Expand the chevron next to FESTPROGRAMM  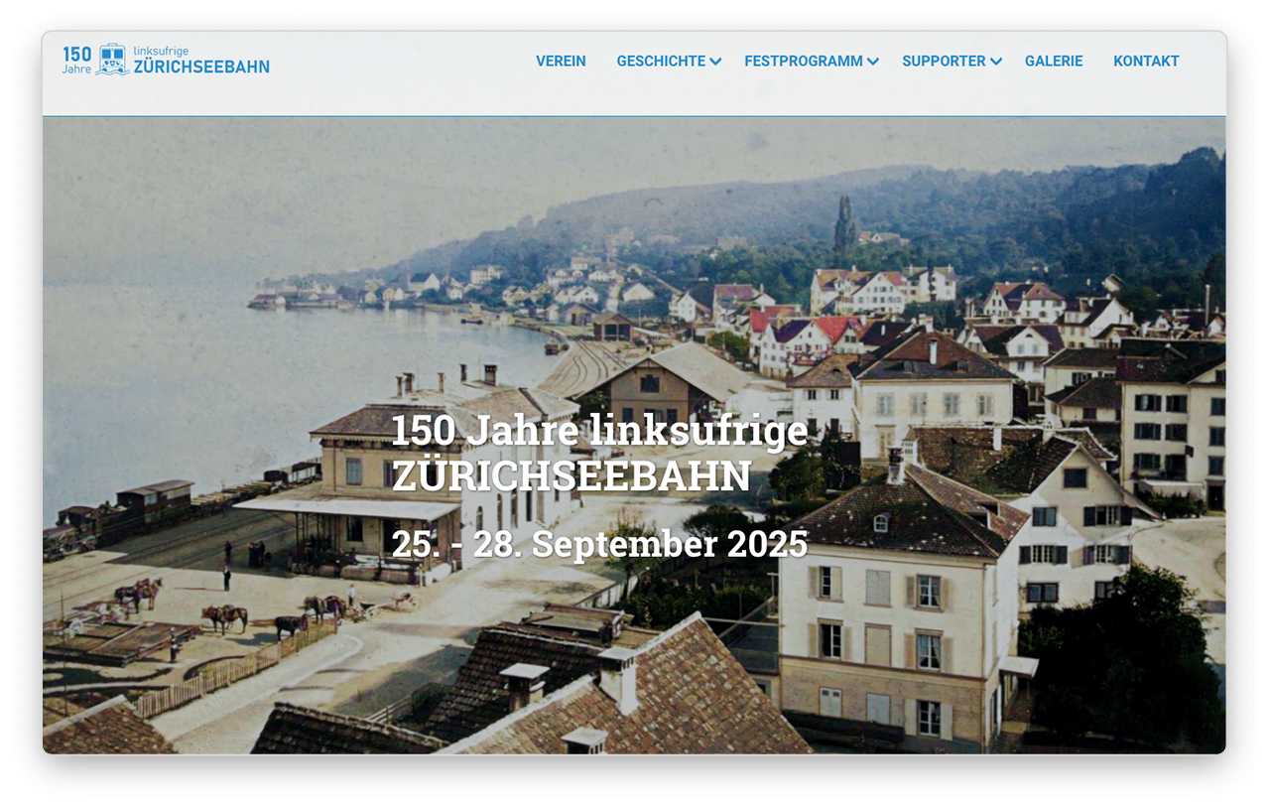[x=873, y=63]
